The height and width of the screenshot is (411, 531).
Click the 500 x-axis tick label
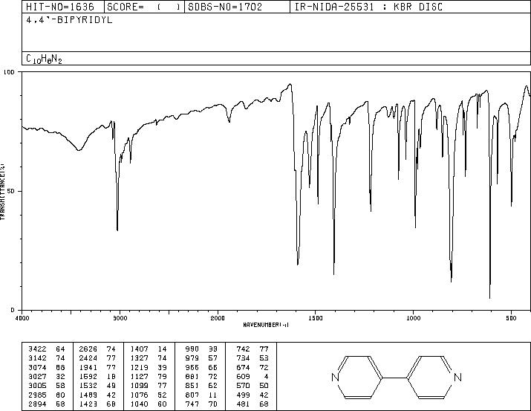[x=511, y=318]
